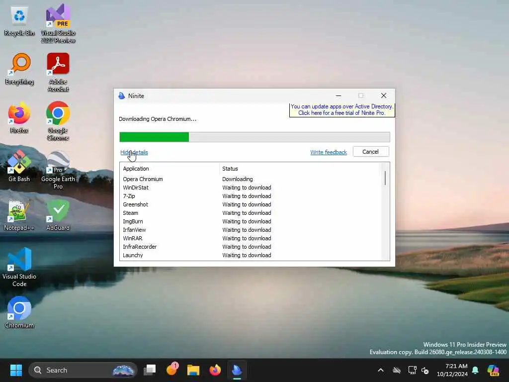The height and width of the screenshot is (382, 509).
Task: Select the Notepad++ desktop shortcut
Action: click(x=19, y=215)
